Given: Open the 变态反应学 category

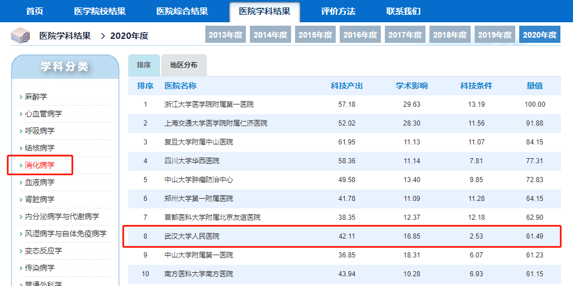Looking at the screenshot, I should 43,251.
